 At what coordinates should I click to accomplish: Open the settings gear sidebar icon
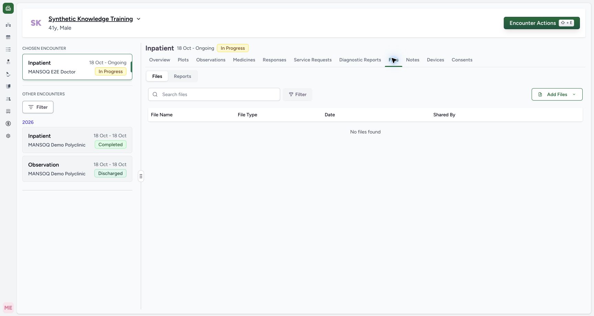[x=8, y=136]
